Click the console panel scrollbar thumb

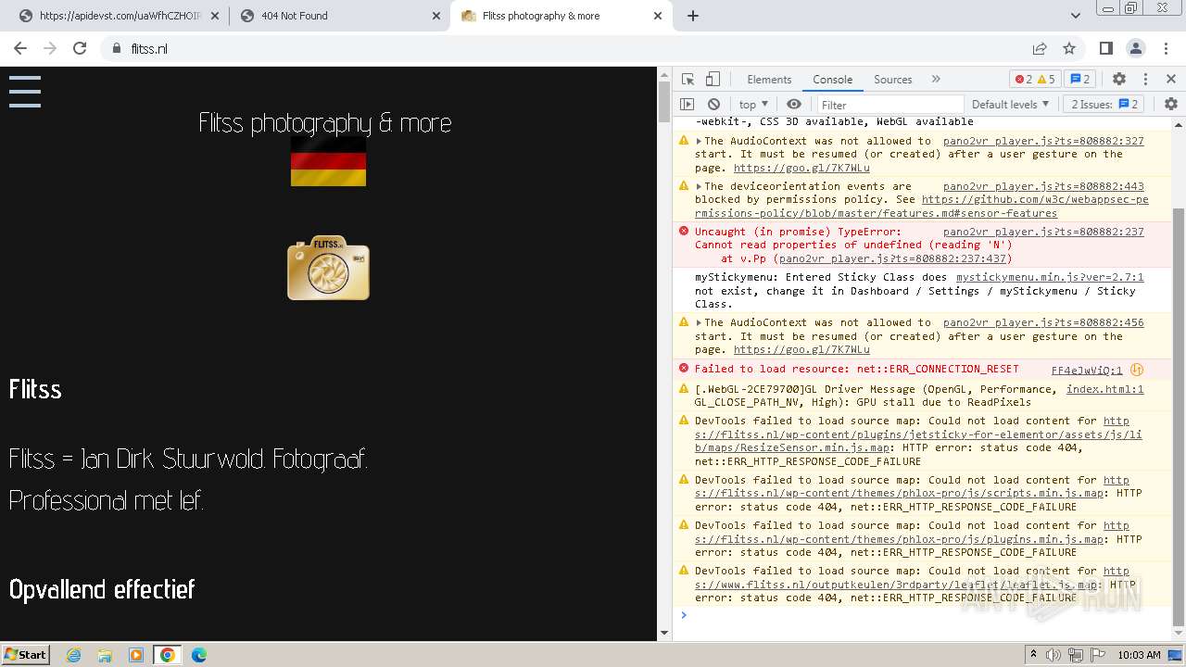click(1179, 415)
